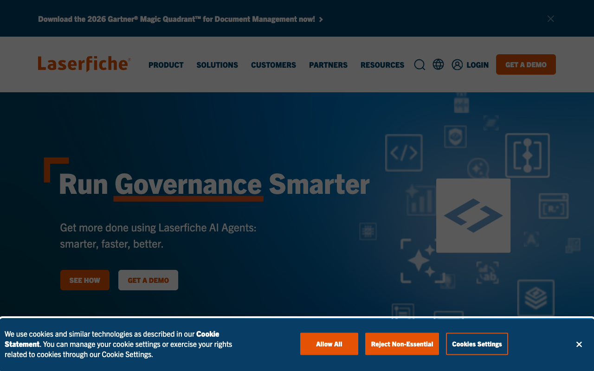The width and height of the screenshot is (594, 371).
Task: Open Cookies Settings
Action: point(477,344)
